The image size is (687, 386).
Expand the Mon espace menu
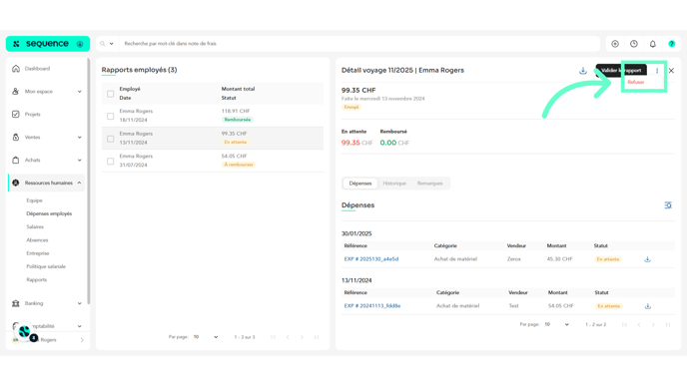click(x=79, y=92)
